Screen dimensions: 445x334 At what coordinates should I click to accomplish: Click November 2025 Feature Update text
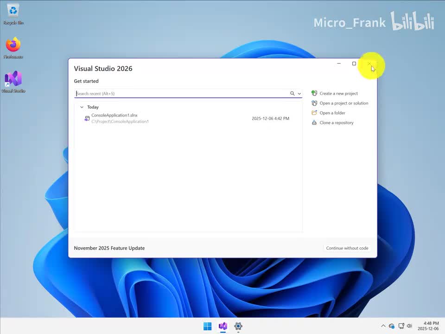pos(109,248)
